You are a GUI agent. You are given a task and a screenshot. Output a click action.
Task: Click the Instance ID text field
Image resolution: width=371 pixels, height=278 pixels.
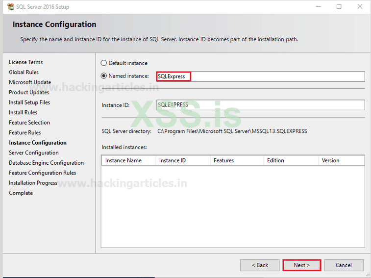pos(261,104)
